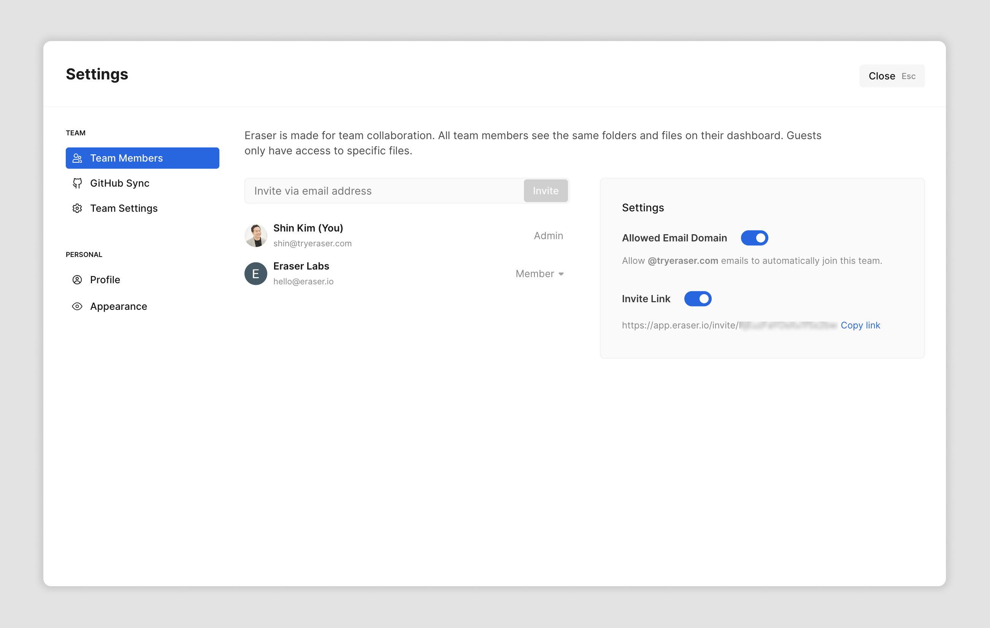Click the Eraser Labs 'E' avatar
Viewport: 990px width, 628px height.
click(256, 274)
